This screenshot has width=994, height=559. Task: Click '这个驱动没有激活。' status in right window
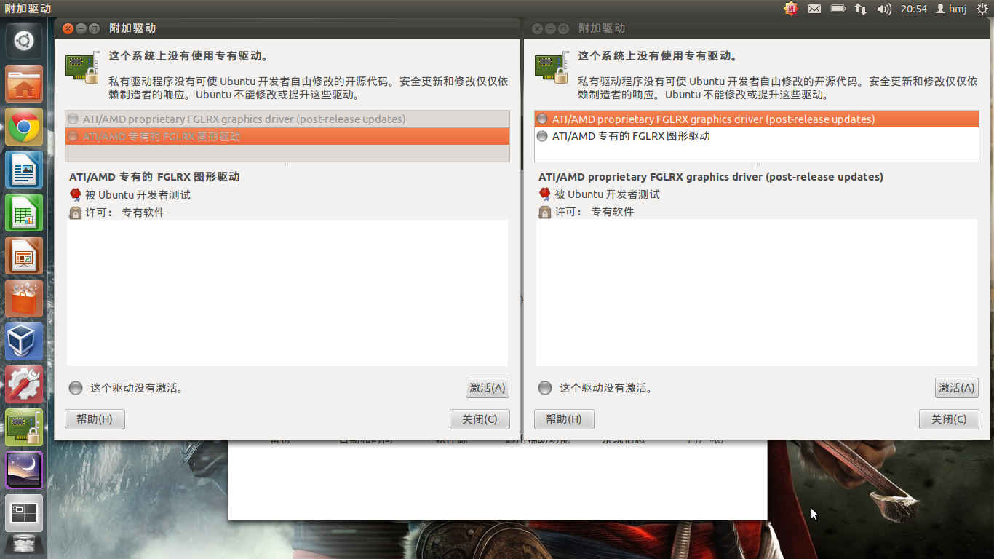pyautogui.click(x=606, y=388)
